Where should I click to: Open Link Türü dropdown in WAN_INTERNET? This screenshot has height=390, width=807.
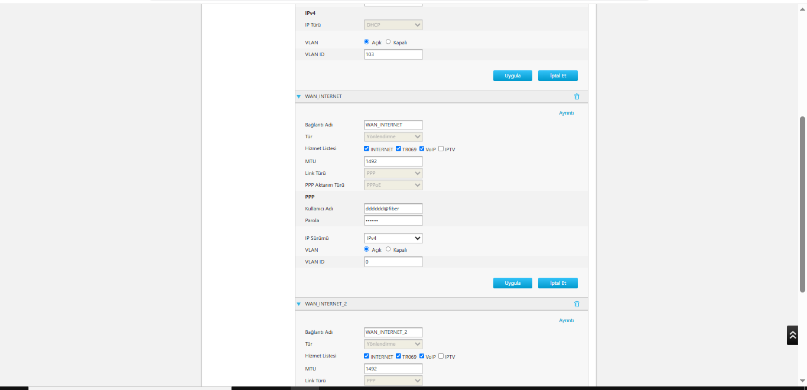(393, 173)
